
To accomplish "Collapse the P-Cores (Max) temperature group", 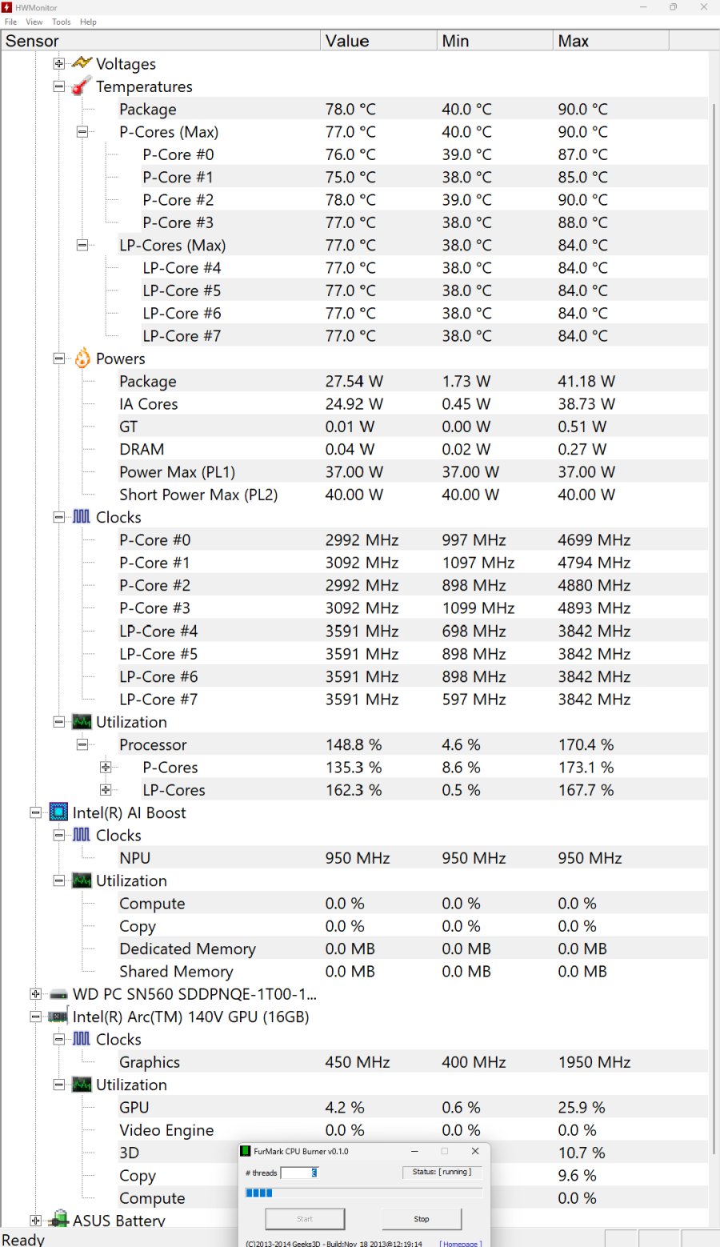I will click(x=82, y=132).
